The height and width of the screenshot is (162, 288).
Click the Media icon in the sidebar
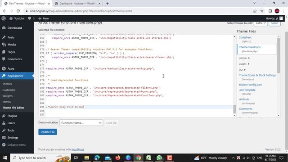pos(4,45)
